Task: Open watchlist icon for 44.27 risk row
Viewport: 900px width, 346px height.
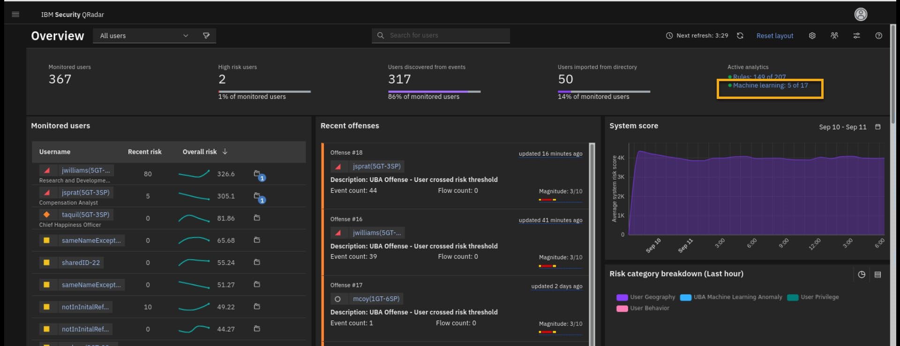Action: click(257, 329)
